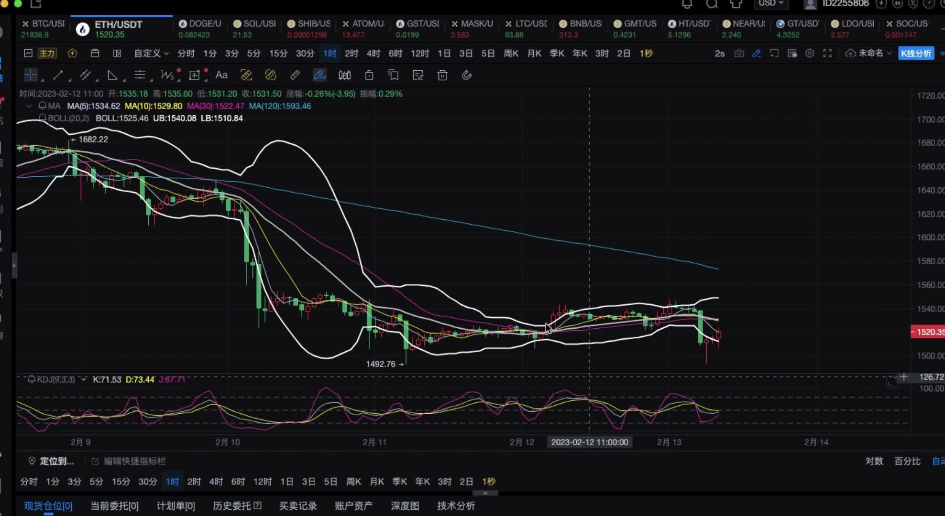Viewport: 945px width, 516px height.
Task: Click the candlestick pattern tool icon
Action: [344, 75]
